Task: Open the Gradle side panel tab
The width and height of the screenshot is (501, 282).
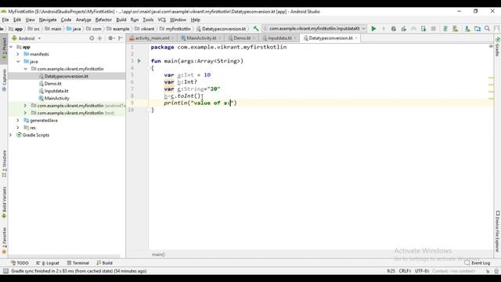Action: point(498,47)
